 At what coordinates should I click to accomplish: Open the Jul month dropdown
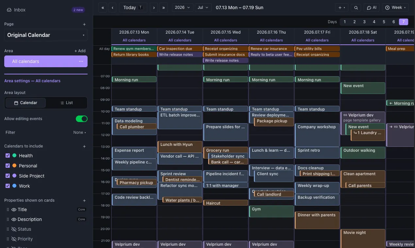203,8
